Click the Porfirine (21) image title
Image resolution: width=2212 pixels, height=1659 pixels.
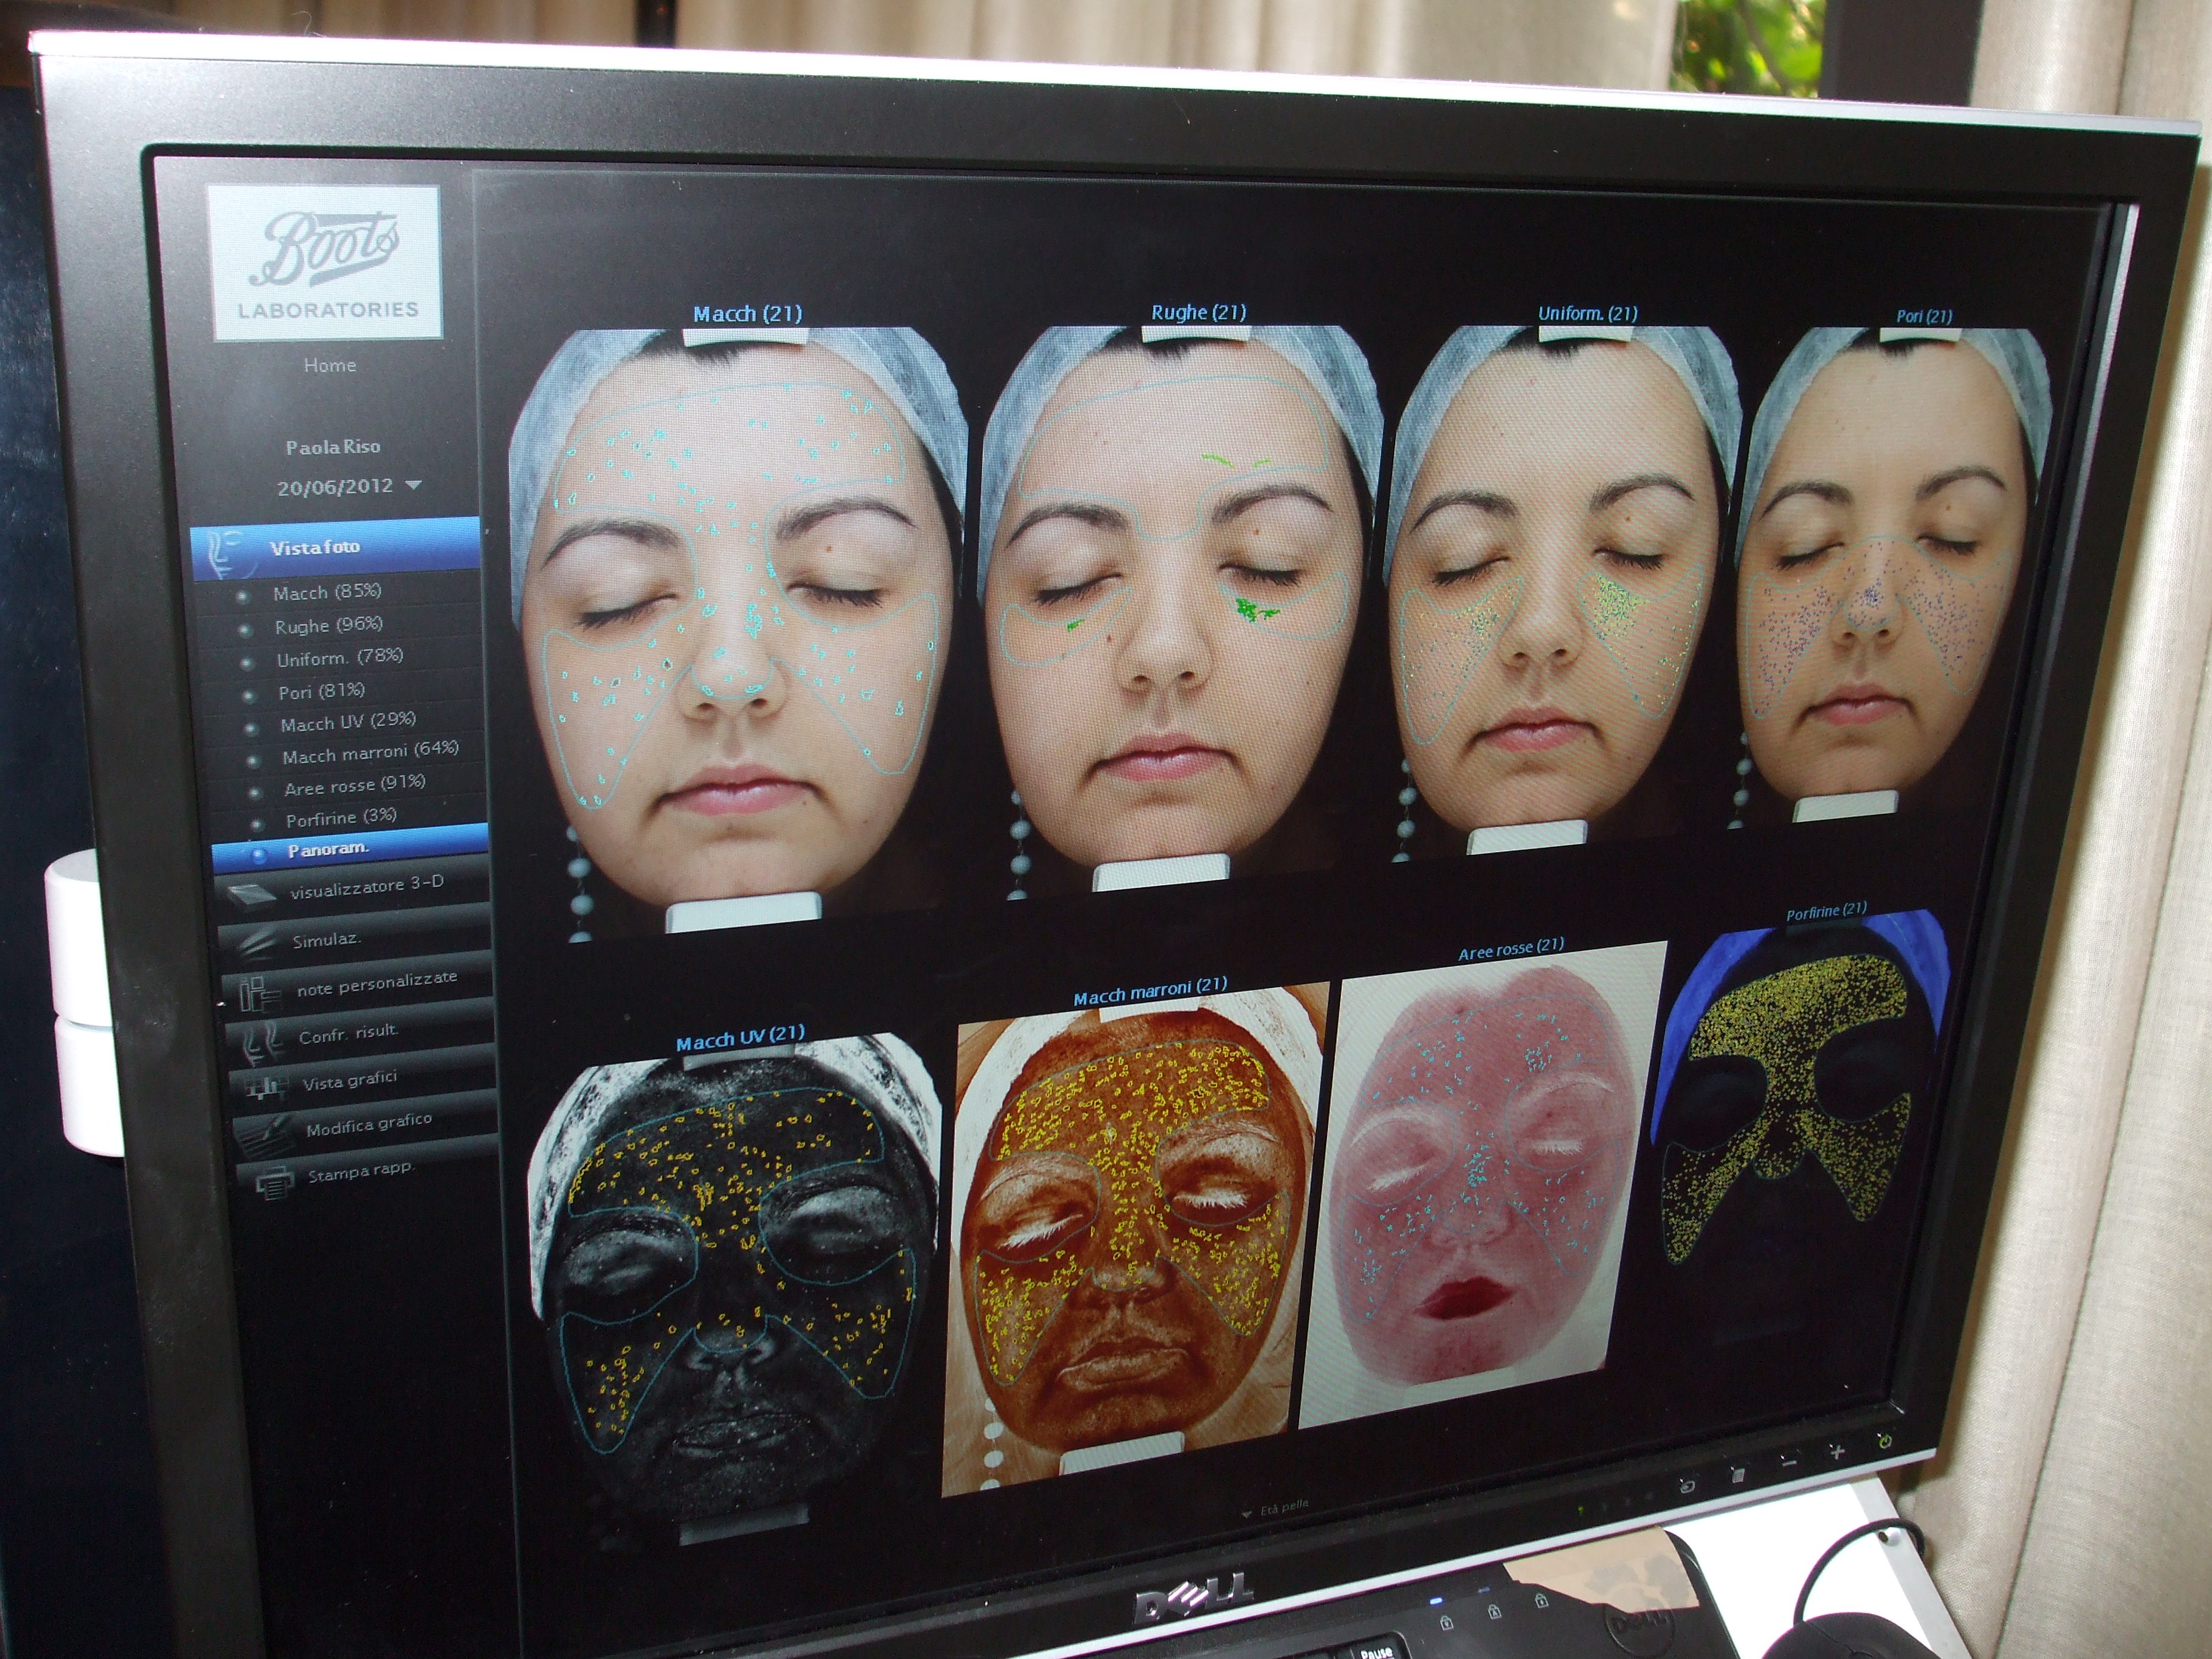[1826, 911]
